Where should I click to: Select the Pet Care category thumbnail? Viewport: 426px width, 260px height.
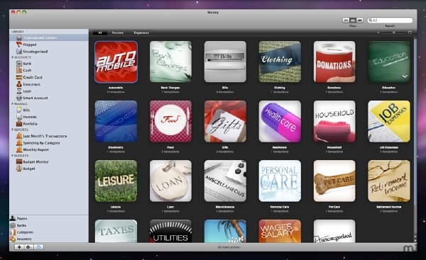click(x=334, y=181)
